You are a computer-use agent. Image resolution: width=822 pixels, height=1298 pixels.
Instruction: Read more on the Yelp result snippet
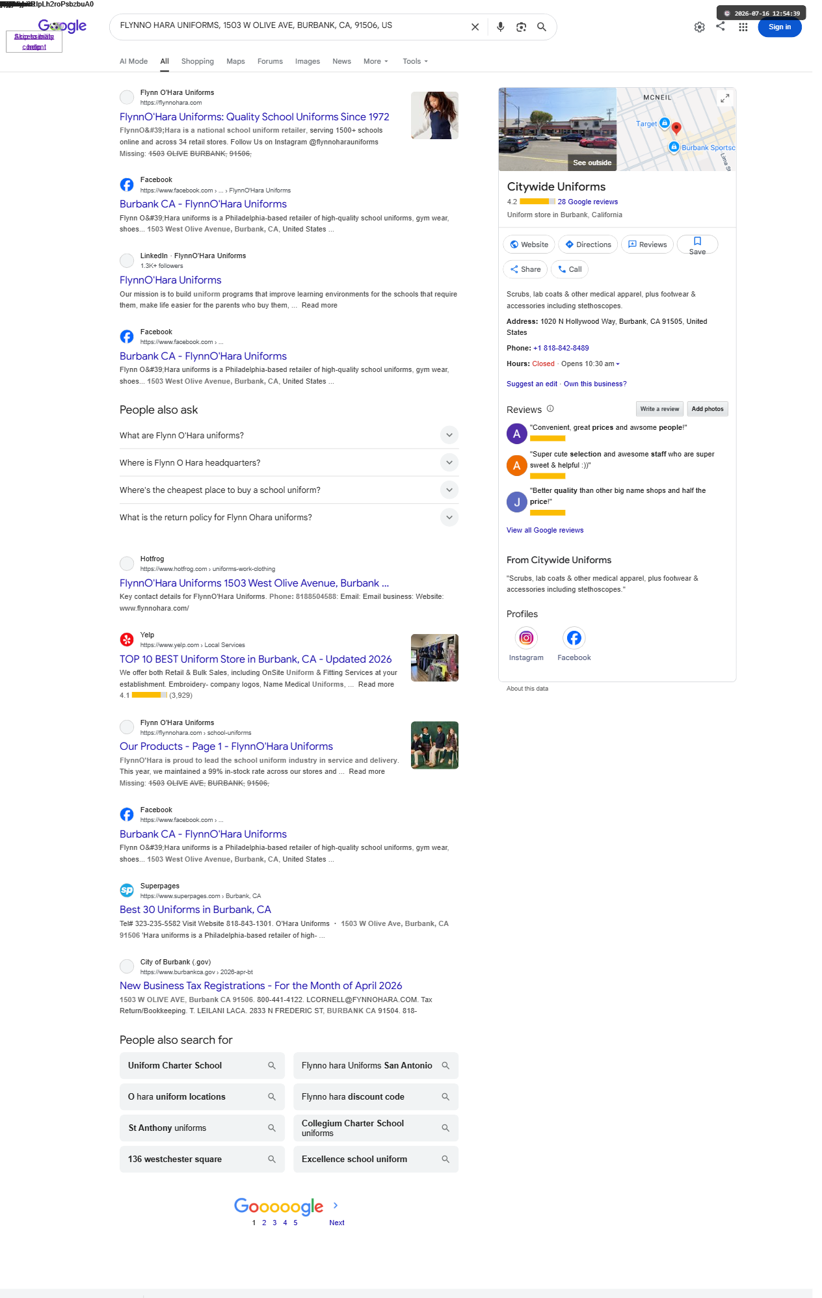click(x=376, y=684)
